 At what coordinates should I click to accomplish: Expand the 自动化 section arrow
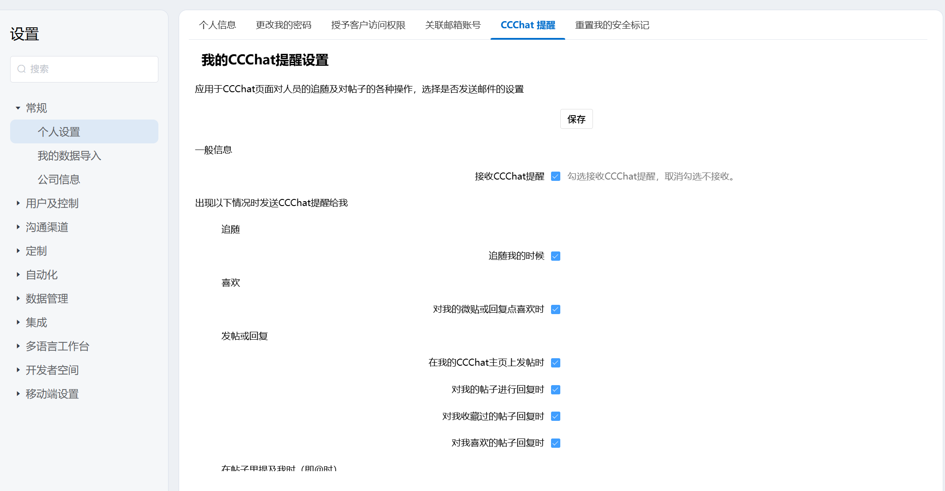18,275
